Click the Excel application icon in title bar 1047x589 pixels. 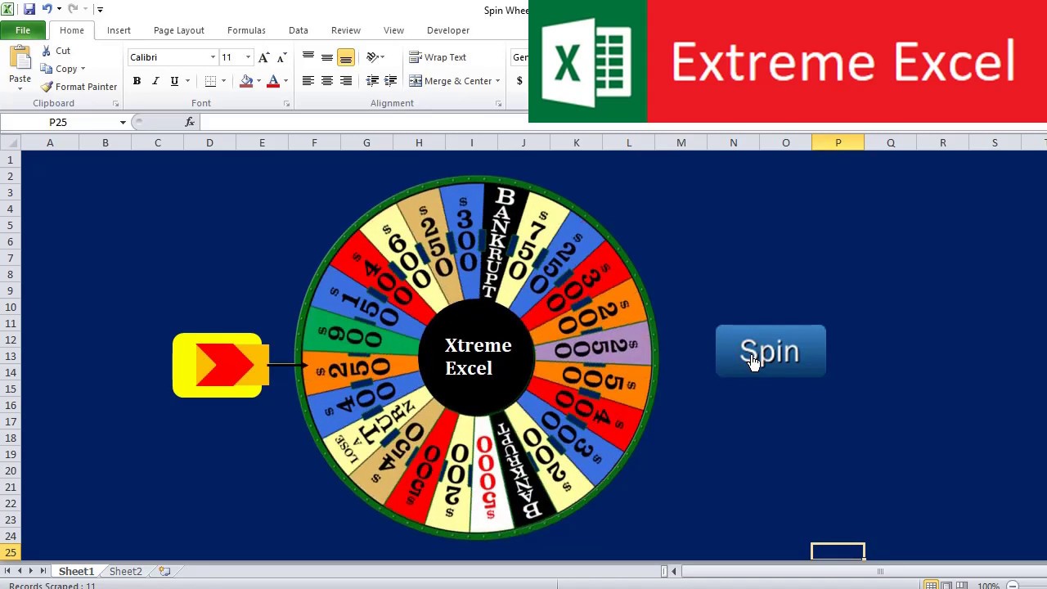(x=7, y=9)
